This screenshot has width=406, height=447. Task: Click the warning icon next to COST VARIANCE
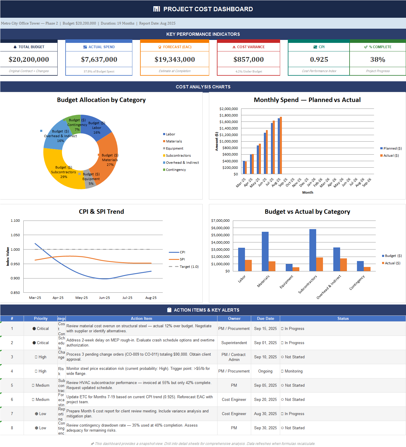[234, 47]
